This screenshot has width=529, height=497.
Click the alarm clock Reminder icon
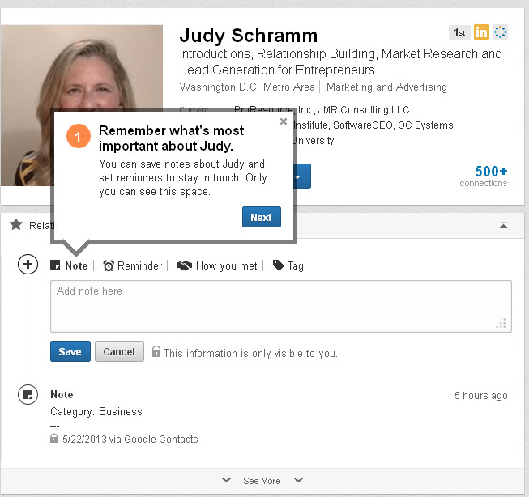tap(109, 265)
